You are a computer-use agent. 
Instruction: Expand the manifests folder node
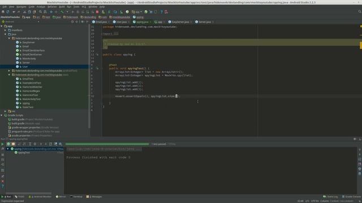(x=6, y=30)
